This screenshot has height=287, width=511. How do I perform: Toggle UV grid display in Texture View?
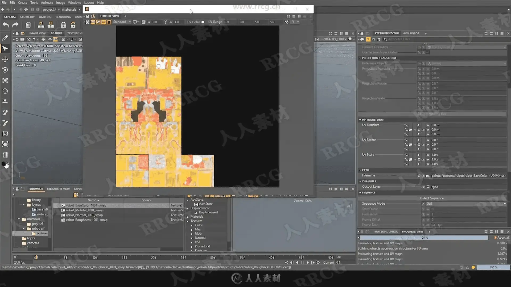109,22
